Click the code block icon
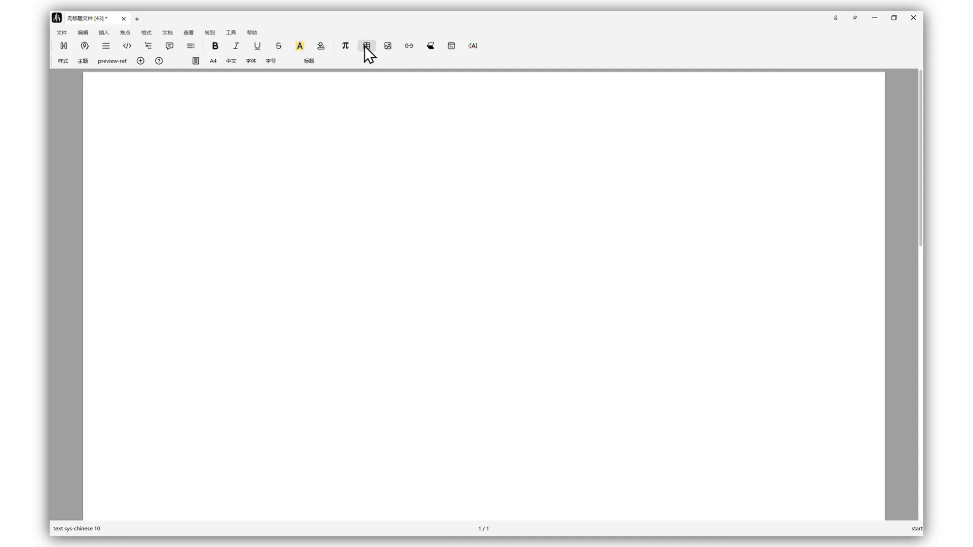This screenshot has height=547, width=973. coord(127,46)
